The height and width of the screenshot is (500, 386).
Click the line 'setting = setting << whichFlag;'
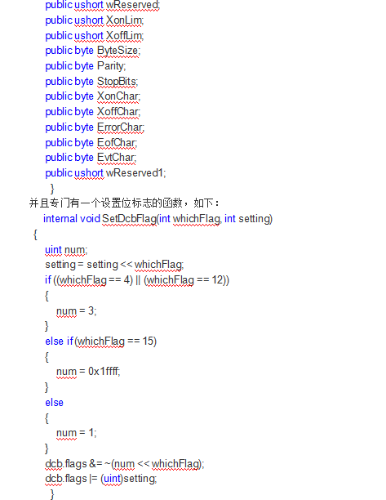click(x=114, y=265)
